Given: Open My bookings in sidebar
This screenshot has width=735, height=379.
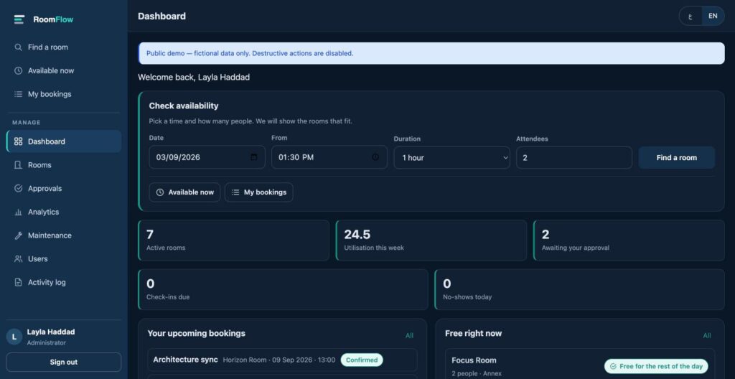Looking at the screenshot, I should coord(64,94).
